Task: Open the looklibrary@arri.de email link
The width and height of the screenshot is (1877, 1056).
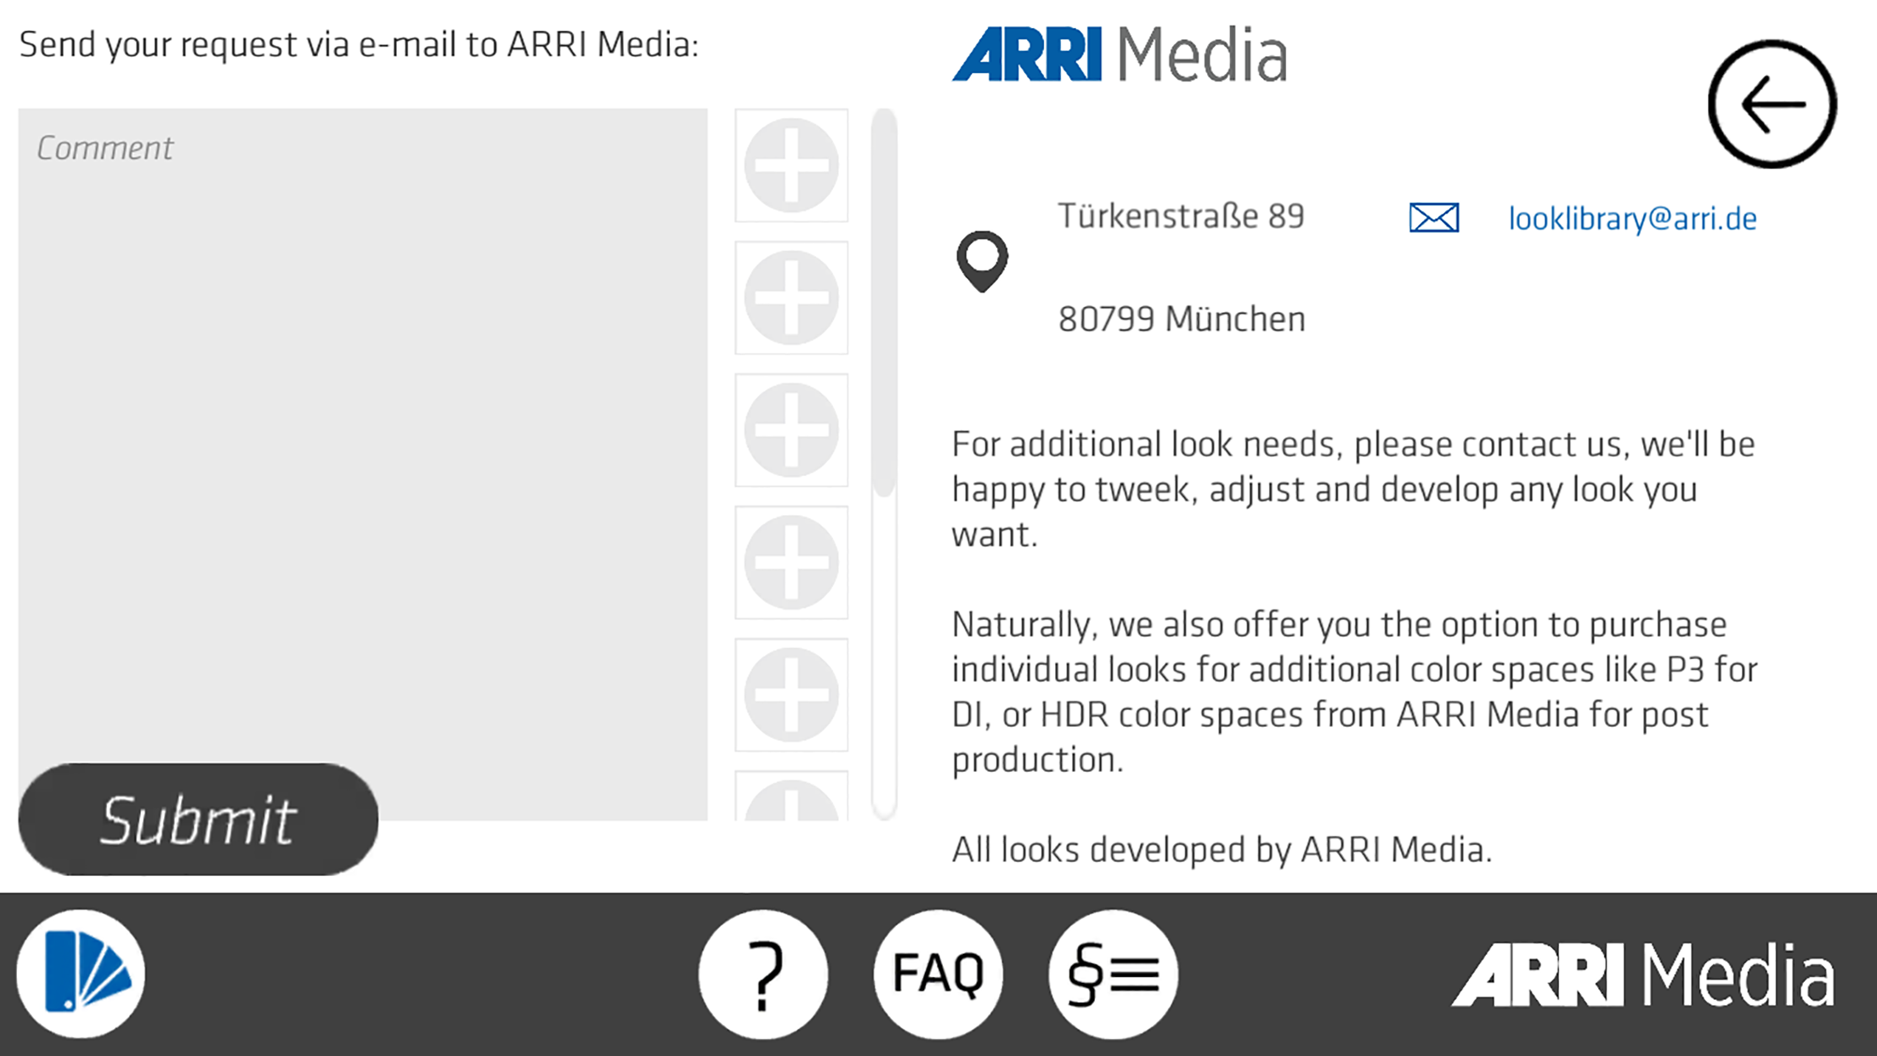Action: coord(1631,219)
